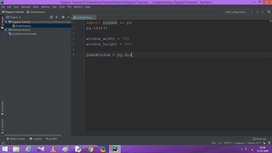Image resolution: width=272 pixels, height=153 pixels.
Task: Click the 7:20 cursor position indicator
Action: click(x=213, y=143)
